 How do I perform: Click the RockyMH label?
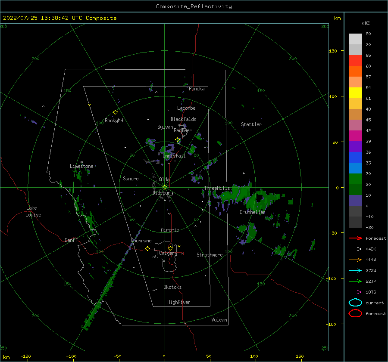(x=114, y=121)
